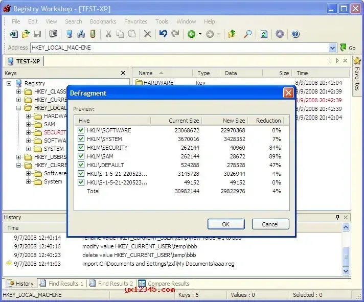
Task: Click the refresh toolbar icon
Action: (264, 34)
